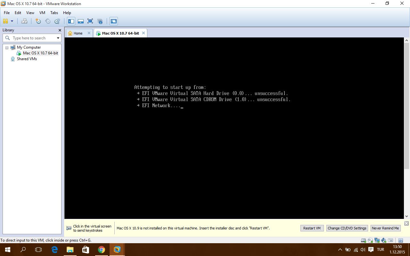The image size is (410, 256).
Task: Open the View menu
Action: coord(30,13)
